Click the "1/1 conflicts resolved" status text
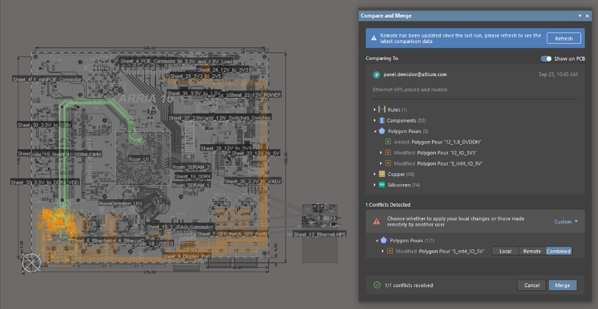 pyautogui.click(x=408, y=285)
